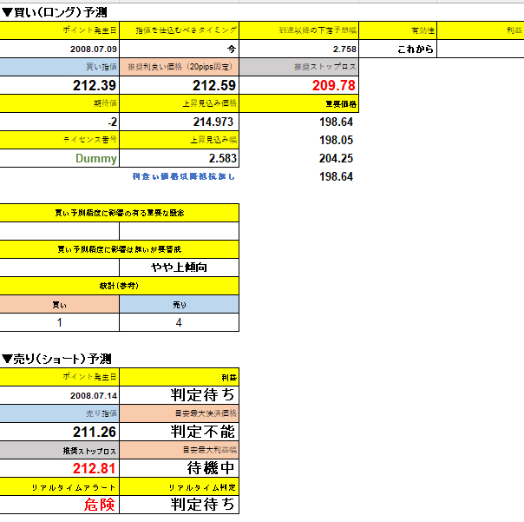Select the date cell 2008.07.09

[60, 49]
